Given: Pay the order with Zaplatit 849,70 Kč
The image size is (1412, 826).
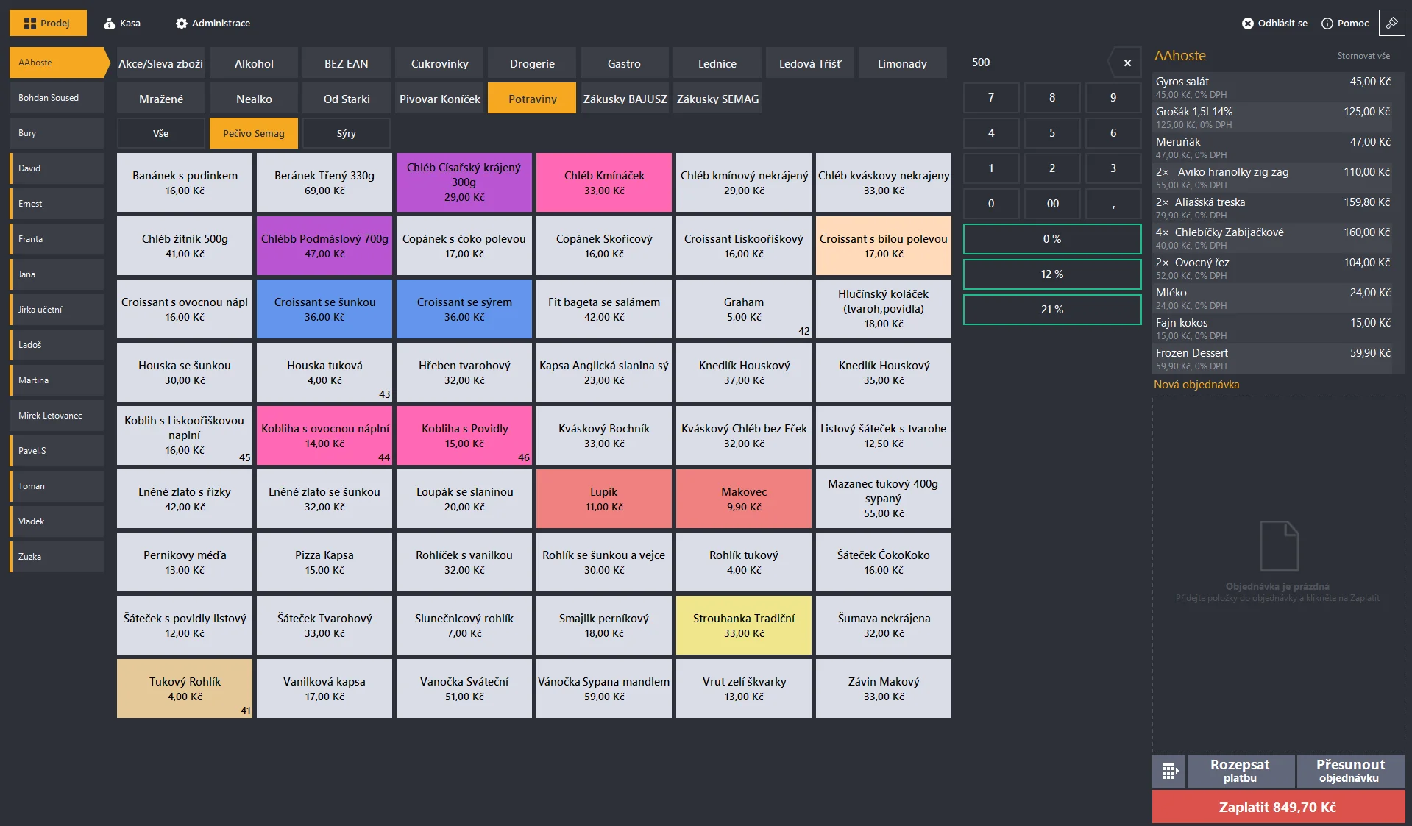Looking at the screenshot, I should coord(1278,807).
